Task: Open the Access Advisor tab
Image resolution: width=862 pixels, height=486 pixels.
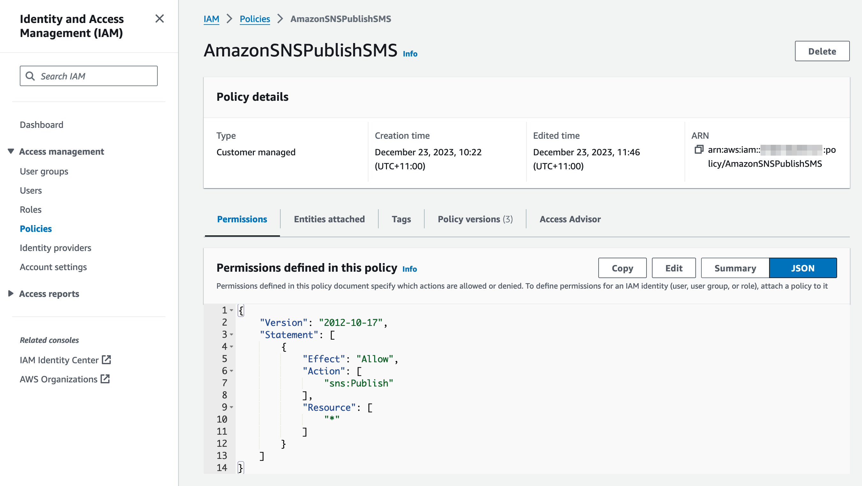Action: (x=570, y=219)
